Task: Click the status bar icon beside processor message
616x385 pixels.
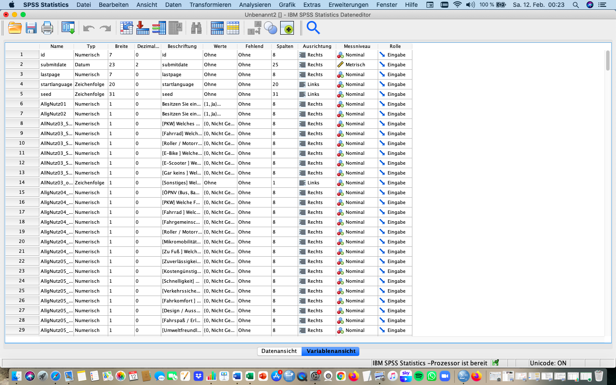Action: tap(495, 363)
